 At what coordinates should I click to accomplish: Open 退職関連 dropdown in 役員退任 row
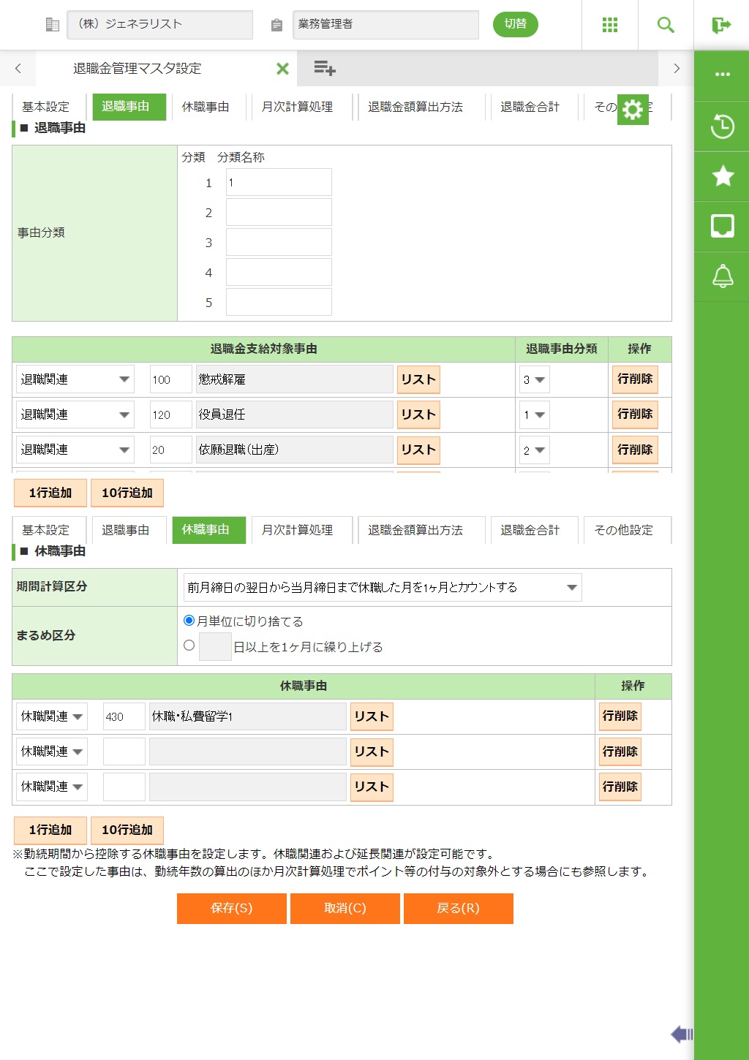point(75,415)
